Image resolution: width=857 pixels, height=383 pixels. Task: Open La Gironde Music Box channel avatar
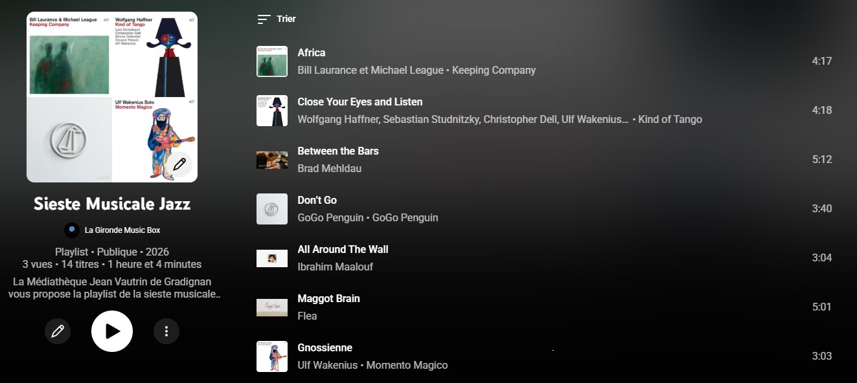tap(72, 230)
